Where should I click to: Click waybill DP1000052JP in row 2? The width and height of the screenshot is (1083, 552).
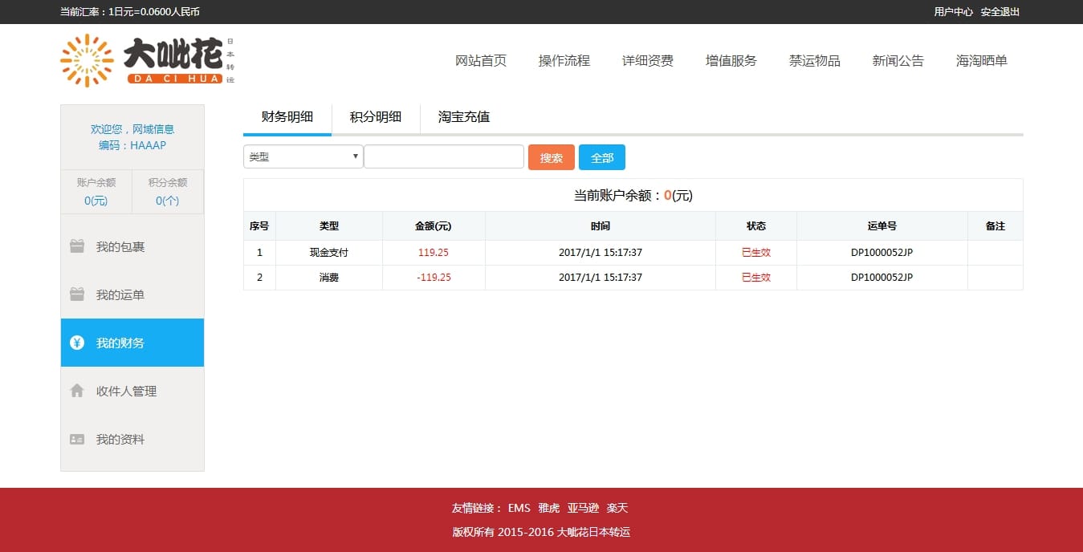coord(882,277)
